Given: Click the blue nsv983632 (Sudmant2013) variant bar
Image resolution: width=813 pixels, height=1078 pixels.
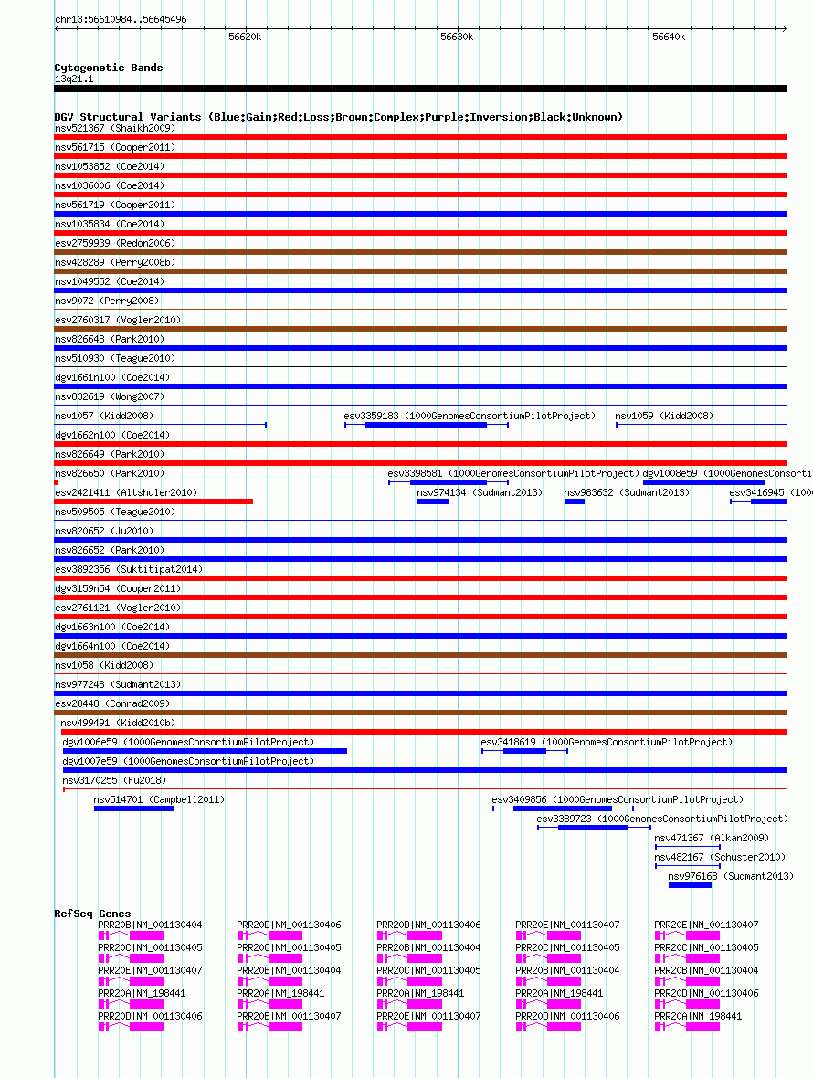Looking at the screenshot, I should (x=575, y=502).
